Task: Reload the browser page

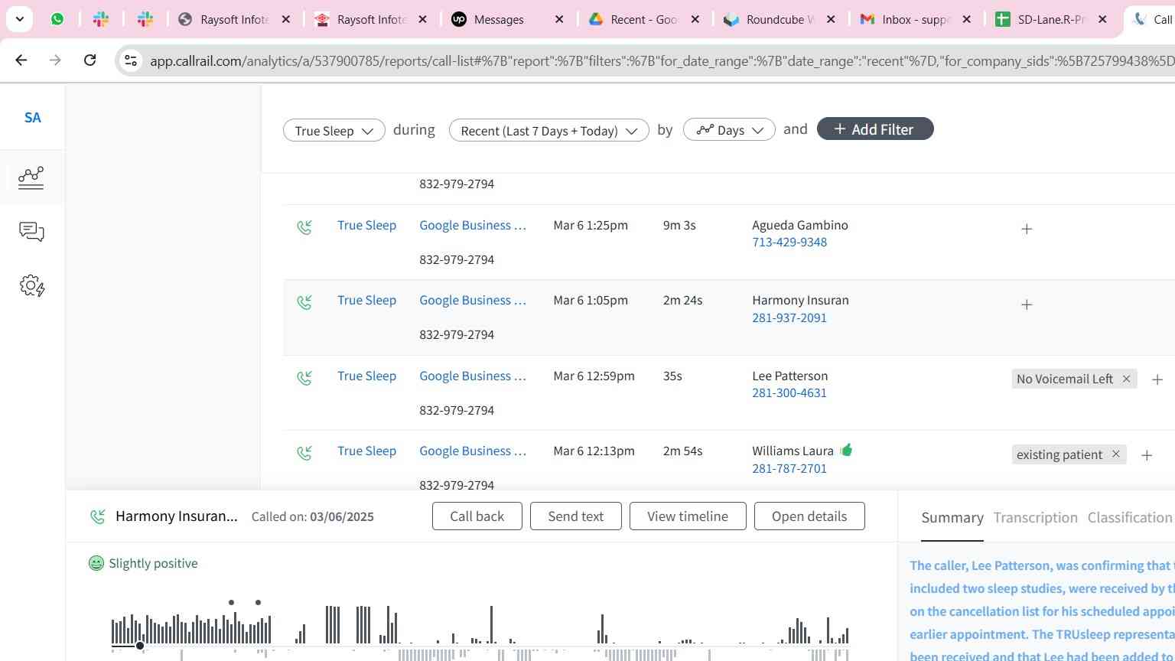Action: point(90,60)
